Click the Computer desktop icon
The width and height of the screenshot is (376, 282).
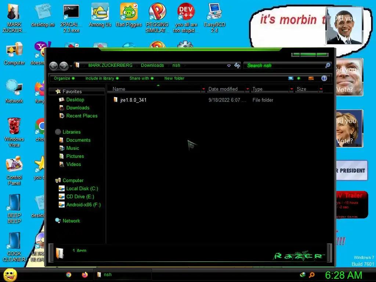click(14, 54)
